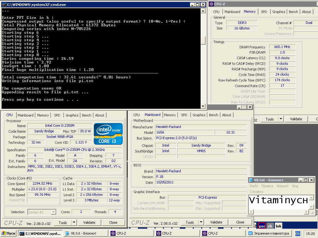The height and width of the screenshot is (238, 318).
Task: Click the Tools button in the CPU window
Action: coord(63,223)
